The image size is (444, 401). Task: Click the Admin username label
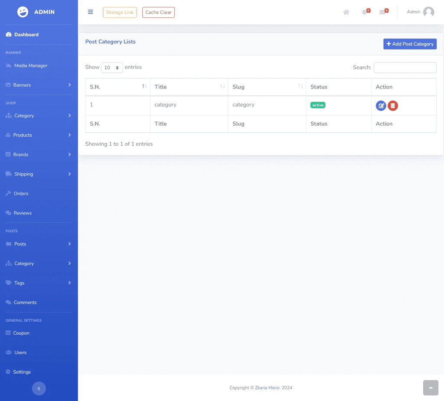(x=413, y=12)
